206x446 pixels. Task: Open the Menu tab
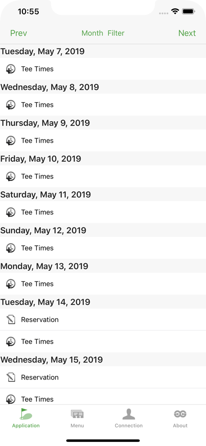[x=77, y=418]
